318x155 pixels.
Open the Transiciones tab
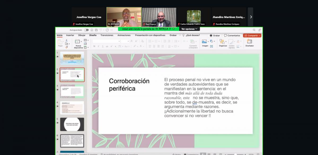coord(107,35)
